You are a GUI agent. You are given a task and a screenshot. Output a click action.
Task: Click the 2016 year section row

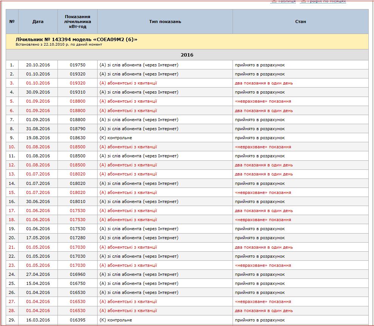[187, 55]
